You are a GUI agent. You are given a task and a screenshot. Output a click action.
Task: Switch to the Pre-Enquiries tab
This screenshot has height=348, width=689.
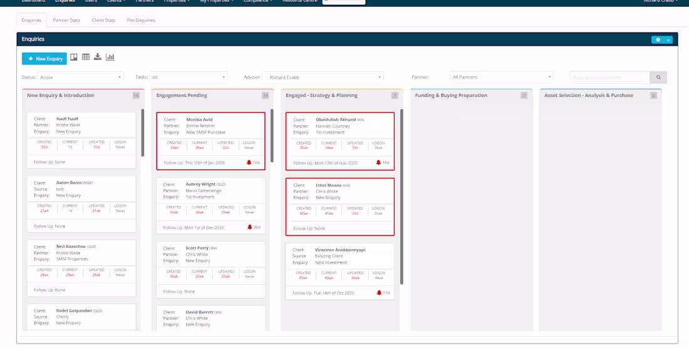click(x=141, y=20)
